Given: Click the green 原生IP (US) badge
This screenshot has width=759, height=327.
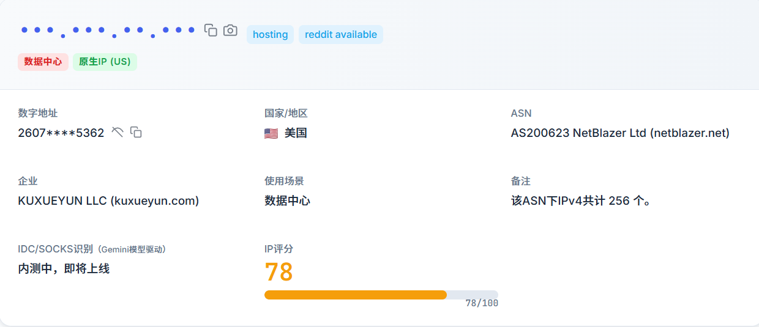Looking at the screenshot, I should (x=105, y=62).
